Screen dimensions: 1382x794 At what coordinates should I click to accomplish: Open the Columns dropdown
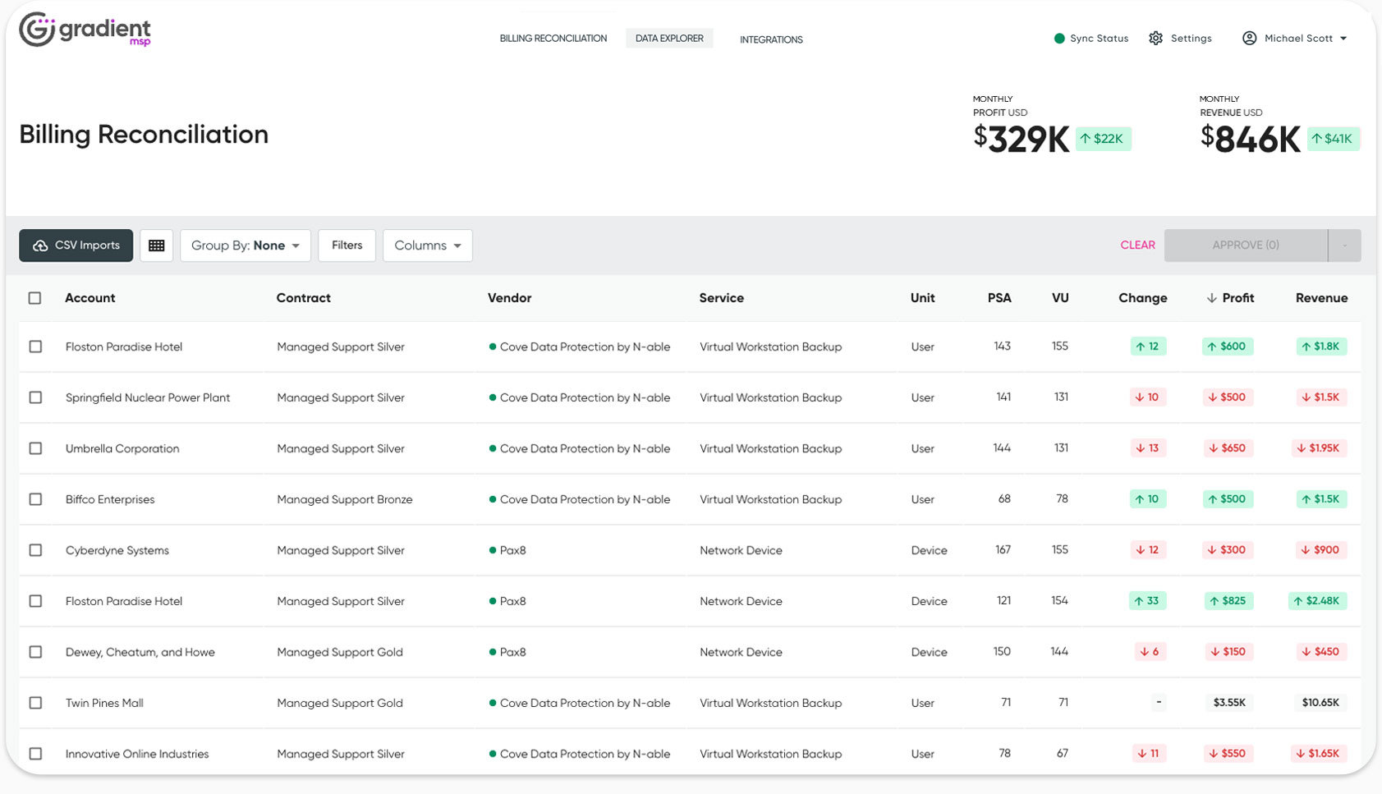coord(428,246)
